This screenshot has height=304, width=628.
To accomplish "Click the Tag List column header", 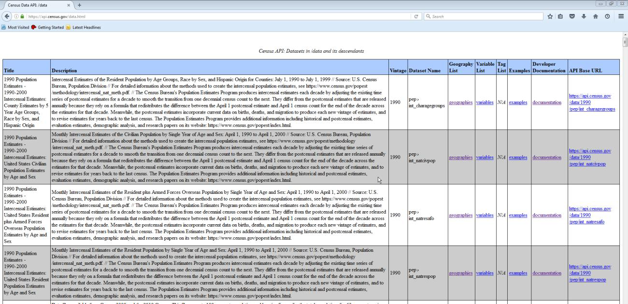I will (502, 67).
